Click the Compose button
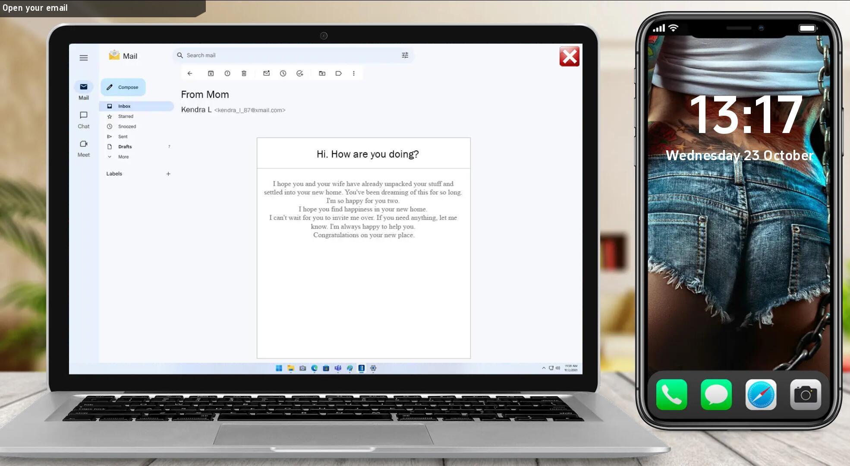The image size is (850, 466). point(123,87)
